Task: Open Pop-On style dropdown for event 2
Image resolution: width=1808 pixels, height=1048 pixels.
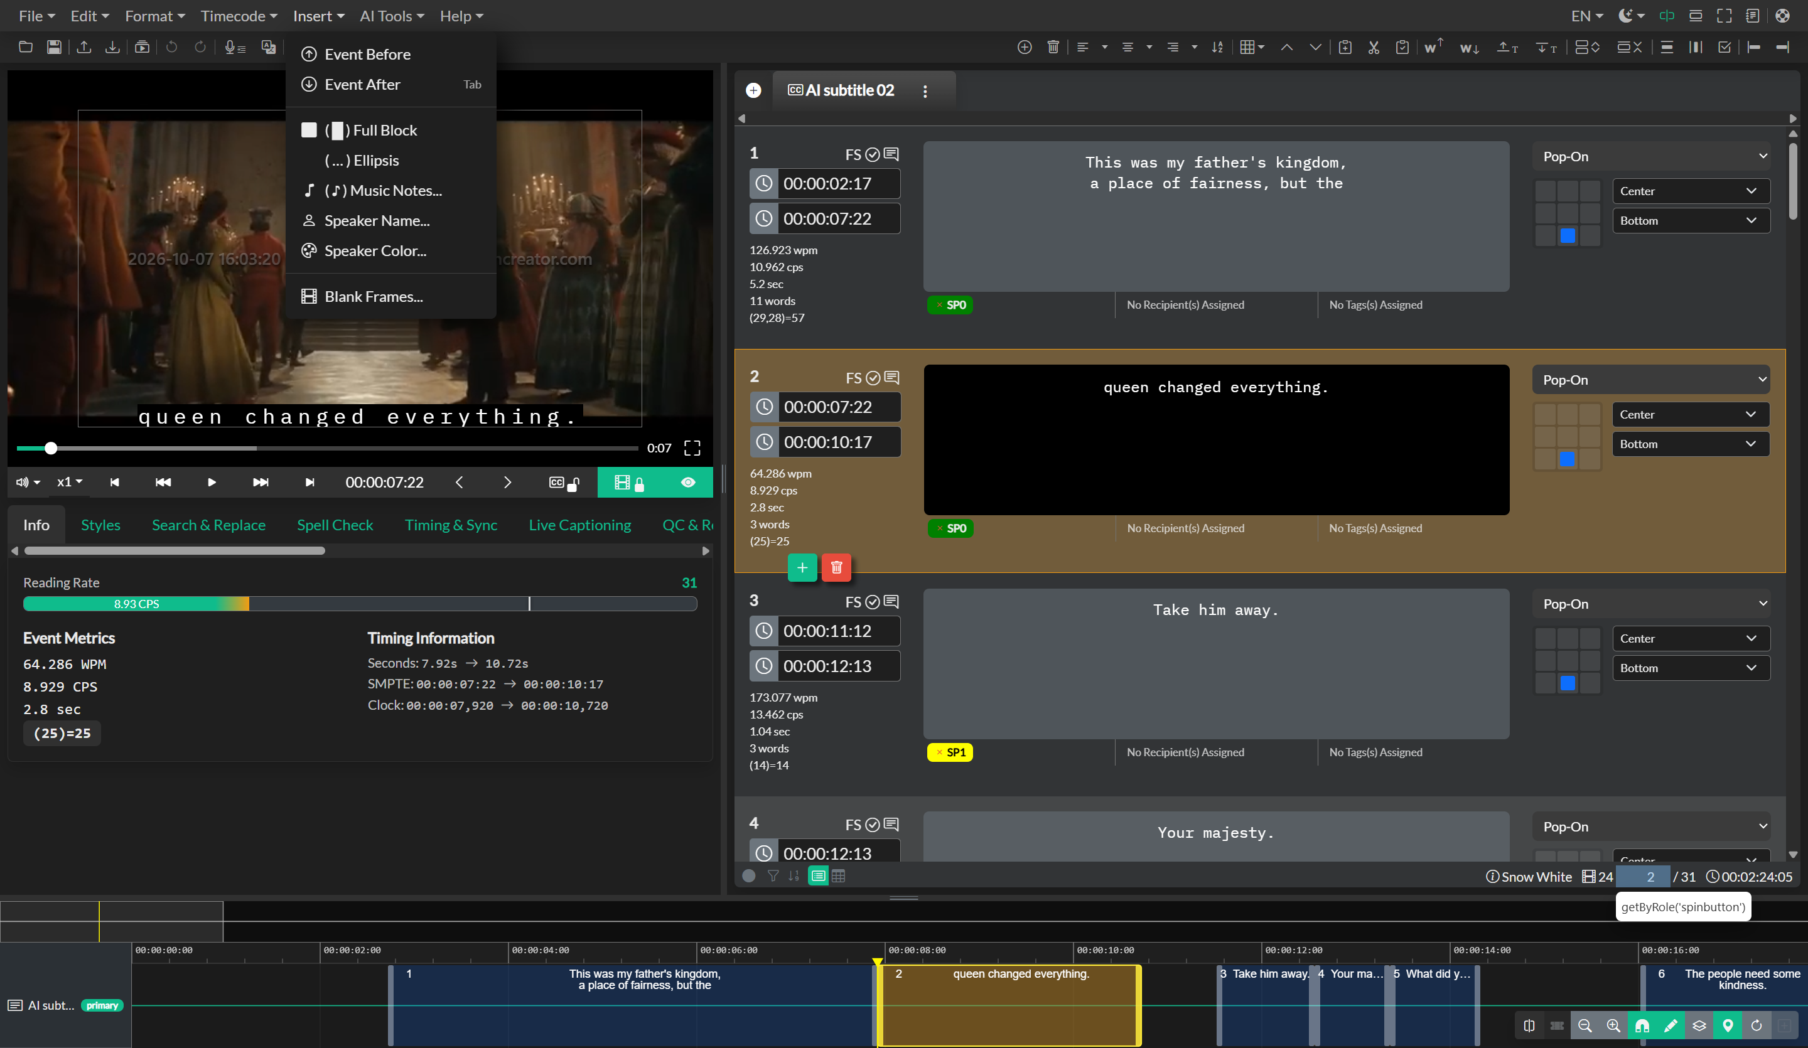Action: 1651,380
